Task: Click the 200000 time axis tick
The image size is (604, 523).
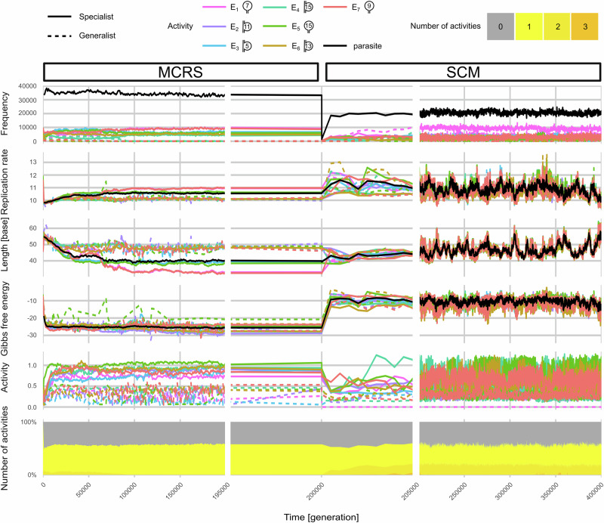Action: (315, 491)
